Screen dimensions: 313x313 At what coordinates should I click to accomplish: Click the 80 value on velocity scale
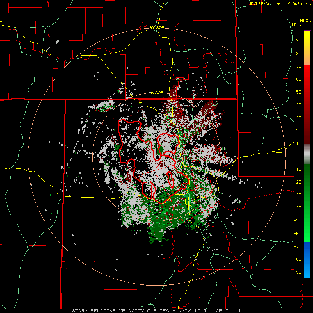coord(299,53)
